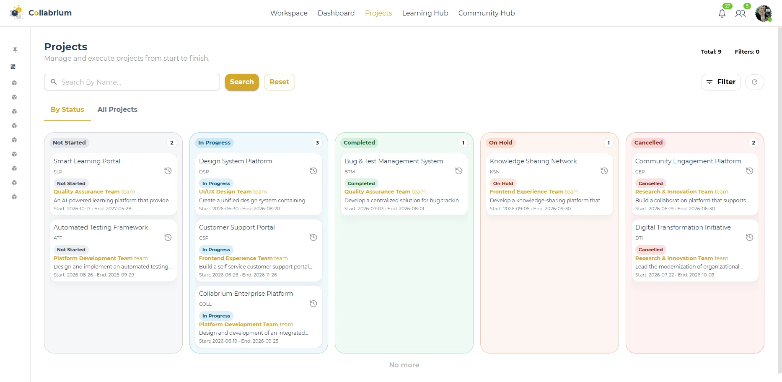Open history icon on Customer Support Portal card

pos(313,237)
